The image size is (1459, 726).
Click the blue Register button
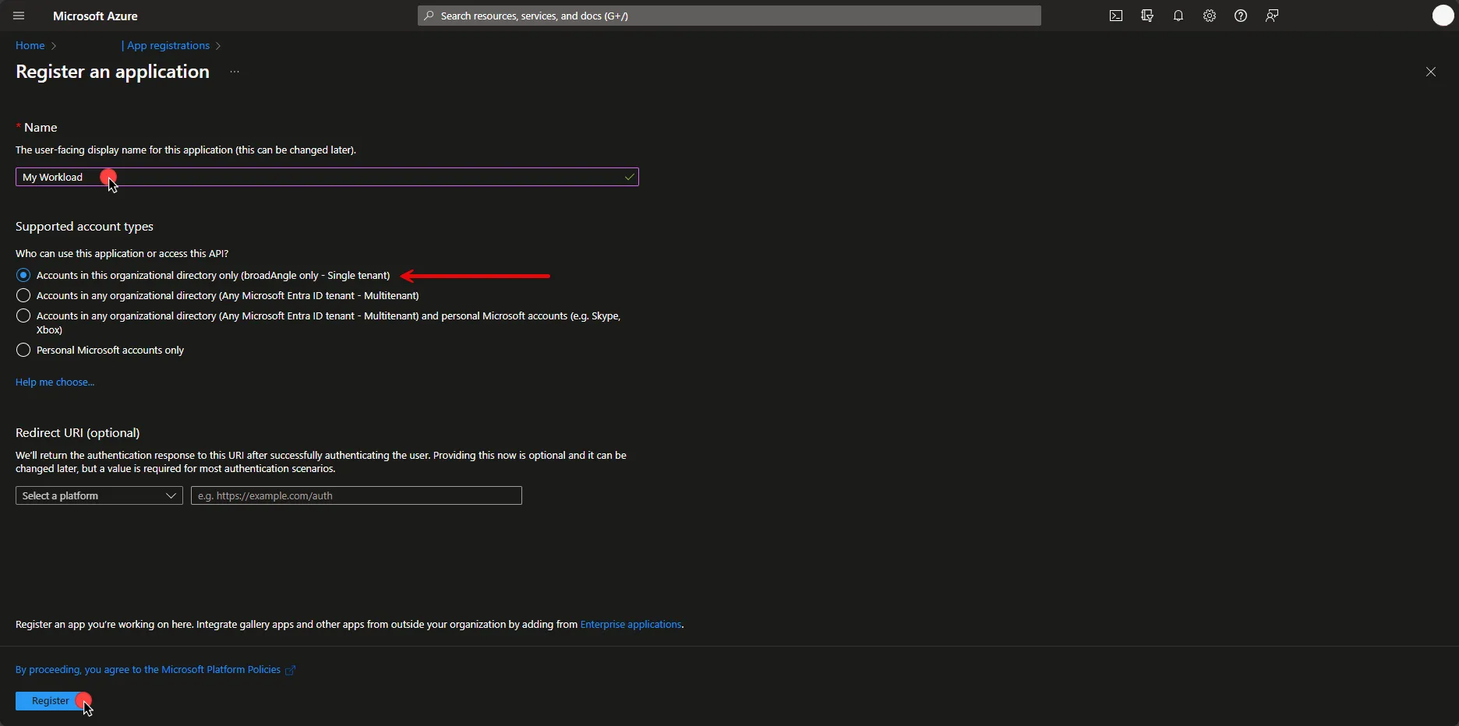(x=50, y=701)
